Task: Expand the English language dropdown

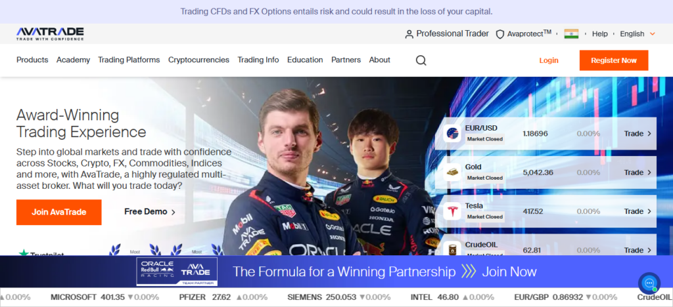Action: point(638,34)
